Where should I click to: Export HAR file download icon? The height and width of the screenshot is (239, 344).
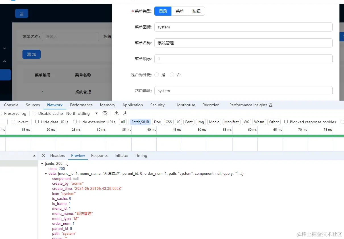click(125, 113)
